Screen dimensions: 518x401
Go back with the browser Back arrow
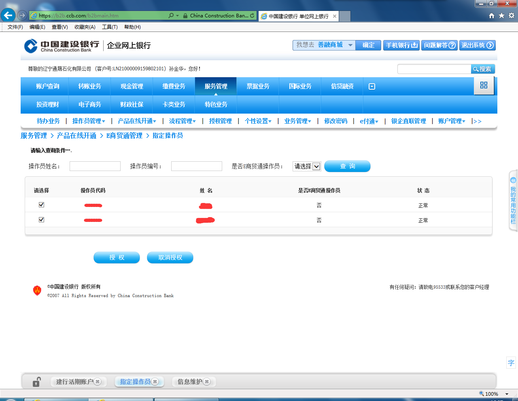[8, 15]
